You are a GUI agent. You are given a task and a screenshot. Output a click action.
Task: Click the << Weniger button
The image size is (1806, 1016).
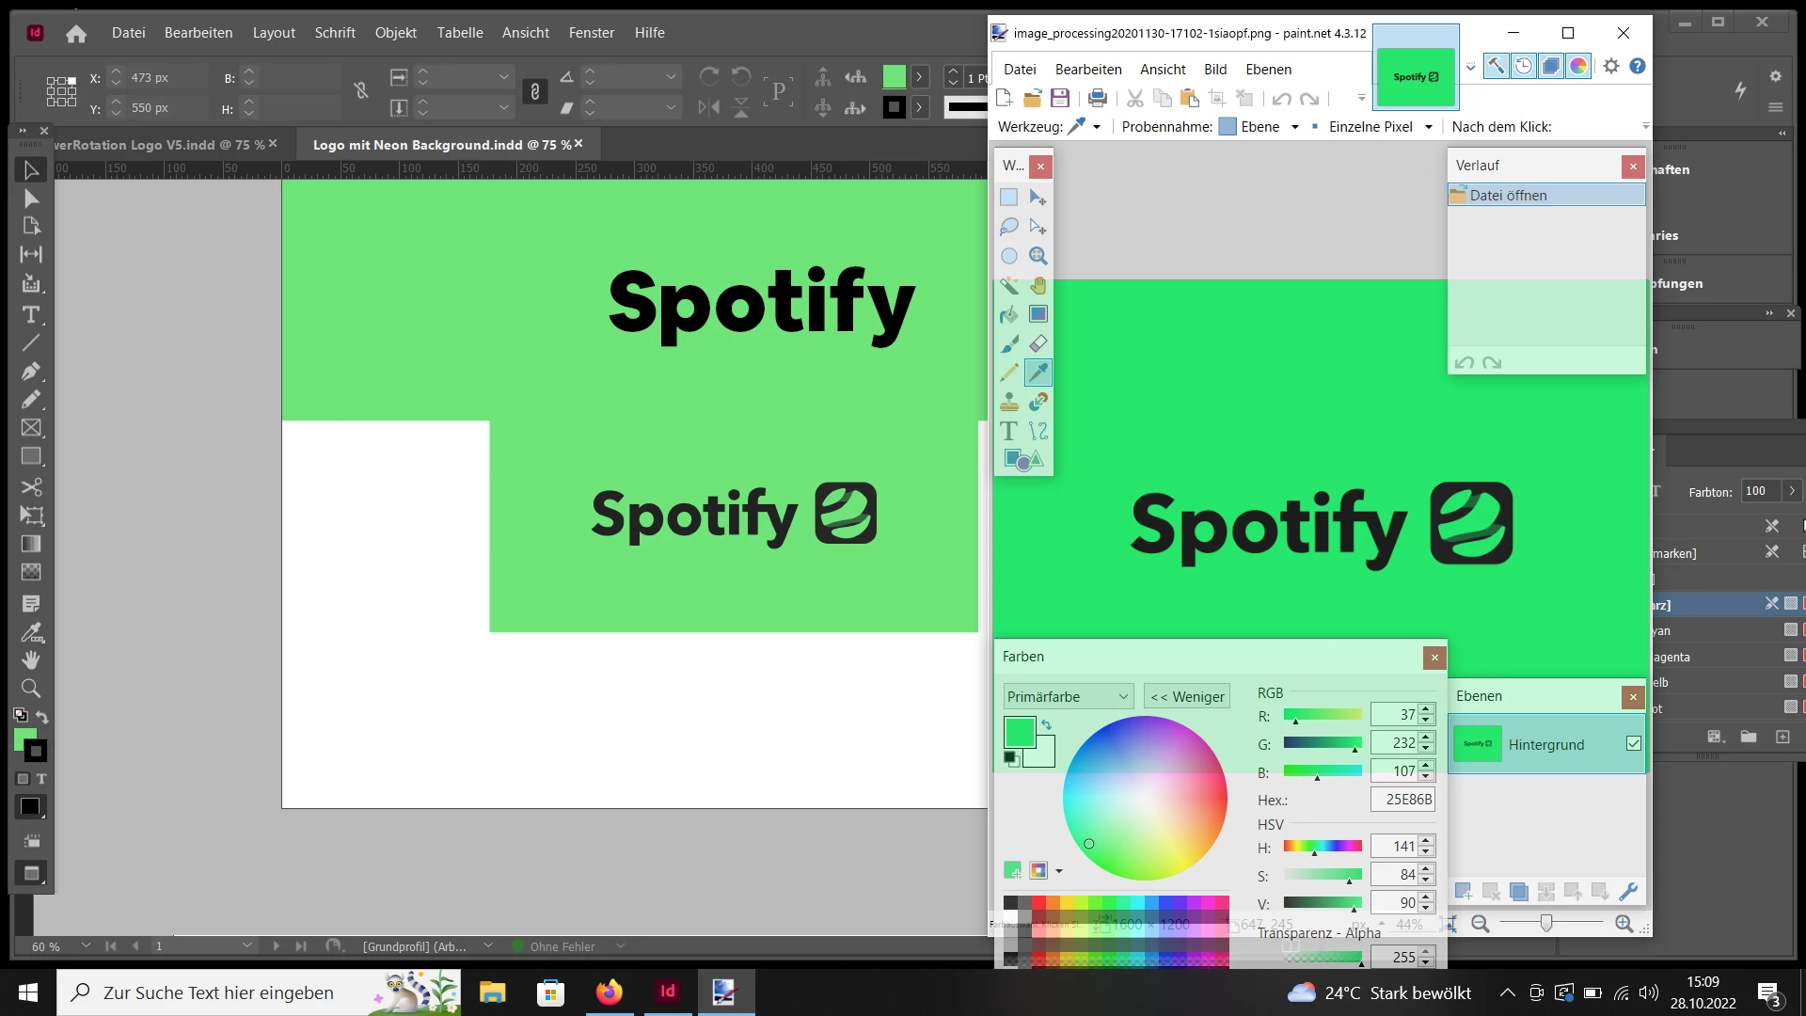tap(1187, 696)
